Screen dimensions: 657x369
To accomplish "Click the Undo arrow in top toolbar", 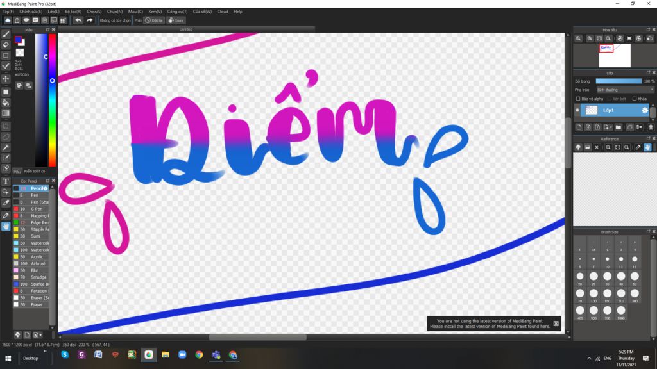I will point(78,20).
